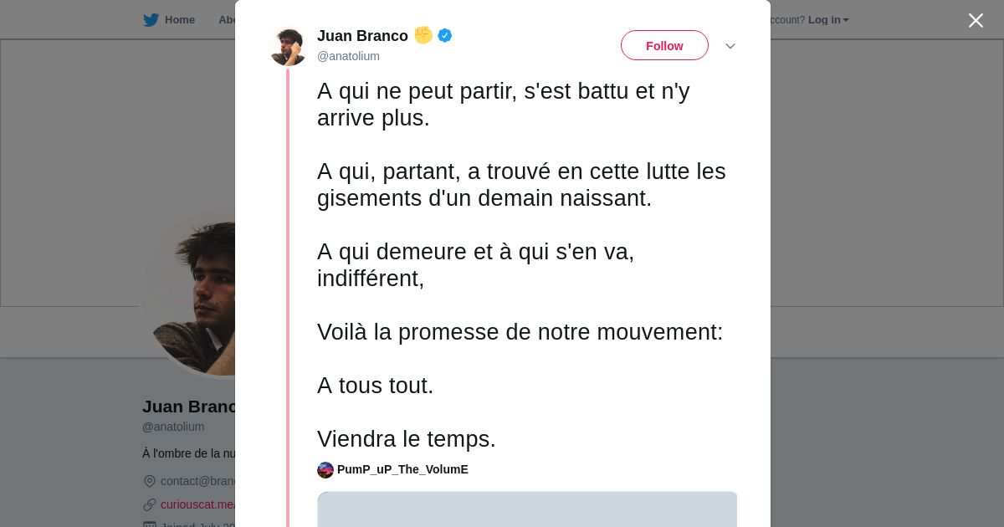This screenshot has height=527, width=1004.
Task: Open PumP_uP_The_VolumE quoted author name
Action: pos(402,470)
